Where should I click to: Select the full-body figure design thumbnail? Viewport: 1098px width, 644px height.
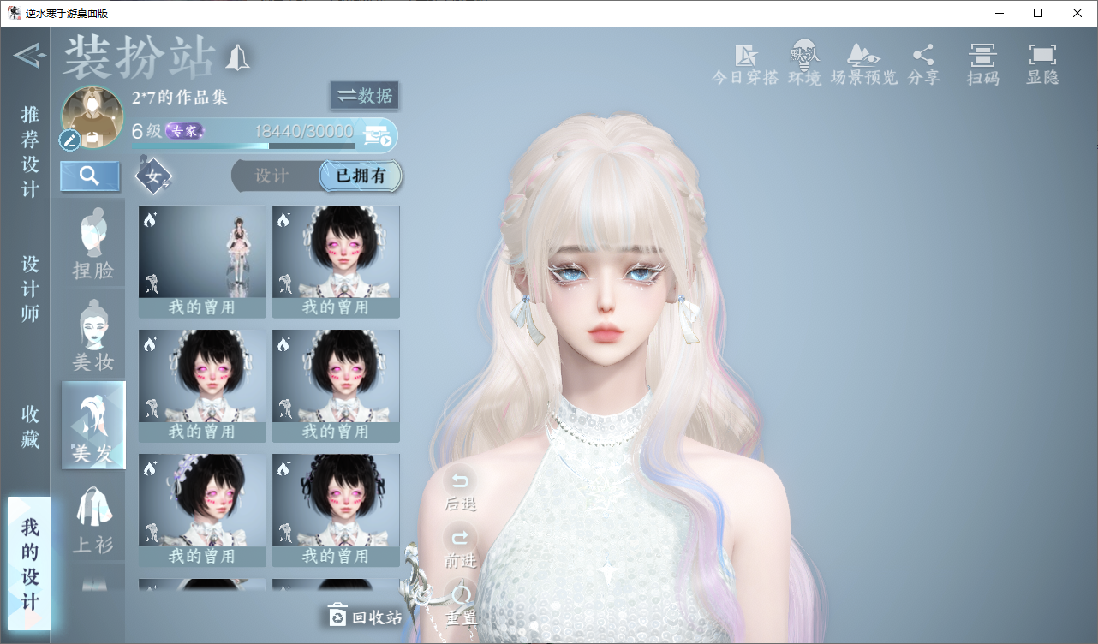tap(202, 262)
